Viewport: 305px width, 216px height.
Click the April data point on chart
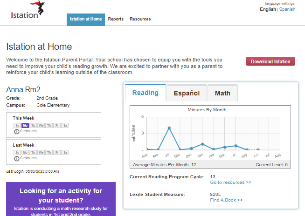click(236, 146)
